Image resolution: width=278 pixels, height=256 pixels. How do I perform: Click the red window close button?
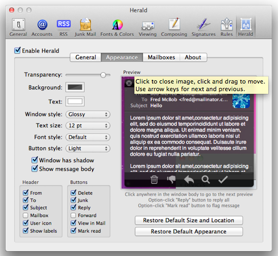tap(12, 10)
